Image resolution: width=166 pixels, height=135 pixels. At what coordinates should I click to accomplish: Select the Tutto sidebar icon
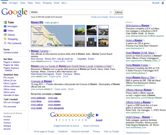coord(5,22)
